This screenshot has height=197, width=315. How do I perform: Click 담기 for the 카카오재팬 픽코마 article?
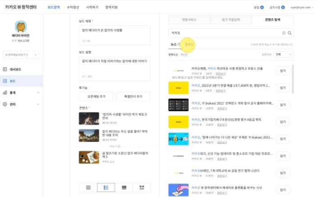[x=283, y=71]
